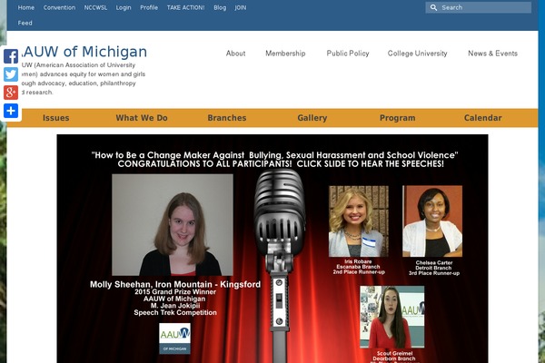Select What We Do in orange bar
Screen dimensions: 545x363
point(142,118)
